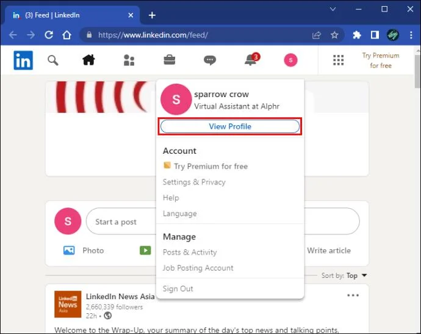Image resolution: width=421 pixels, height=334 pixels.
Task: Click the browser forward arrow
Action: [31, 35]
